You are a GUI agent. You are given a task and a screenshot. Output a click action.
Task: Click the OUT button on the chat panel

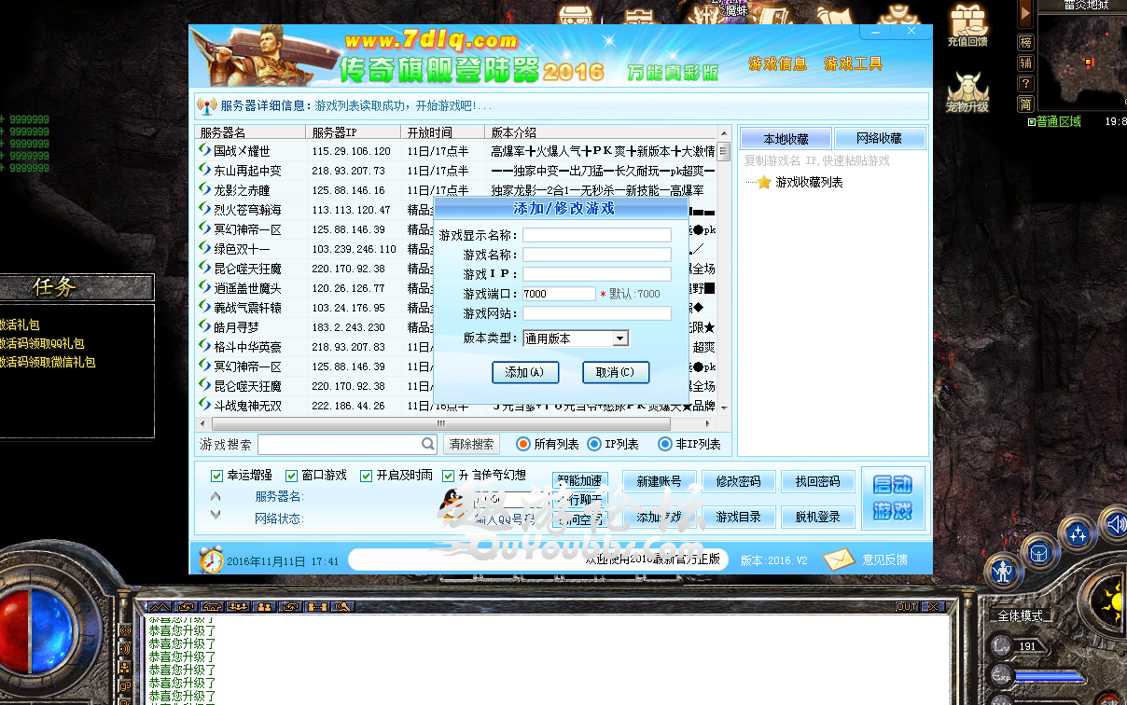pyautogui.click(x=907, y=606)
